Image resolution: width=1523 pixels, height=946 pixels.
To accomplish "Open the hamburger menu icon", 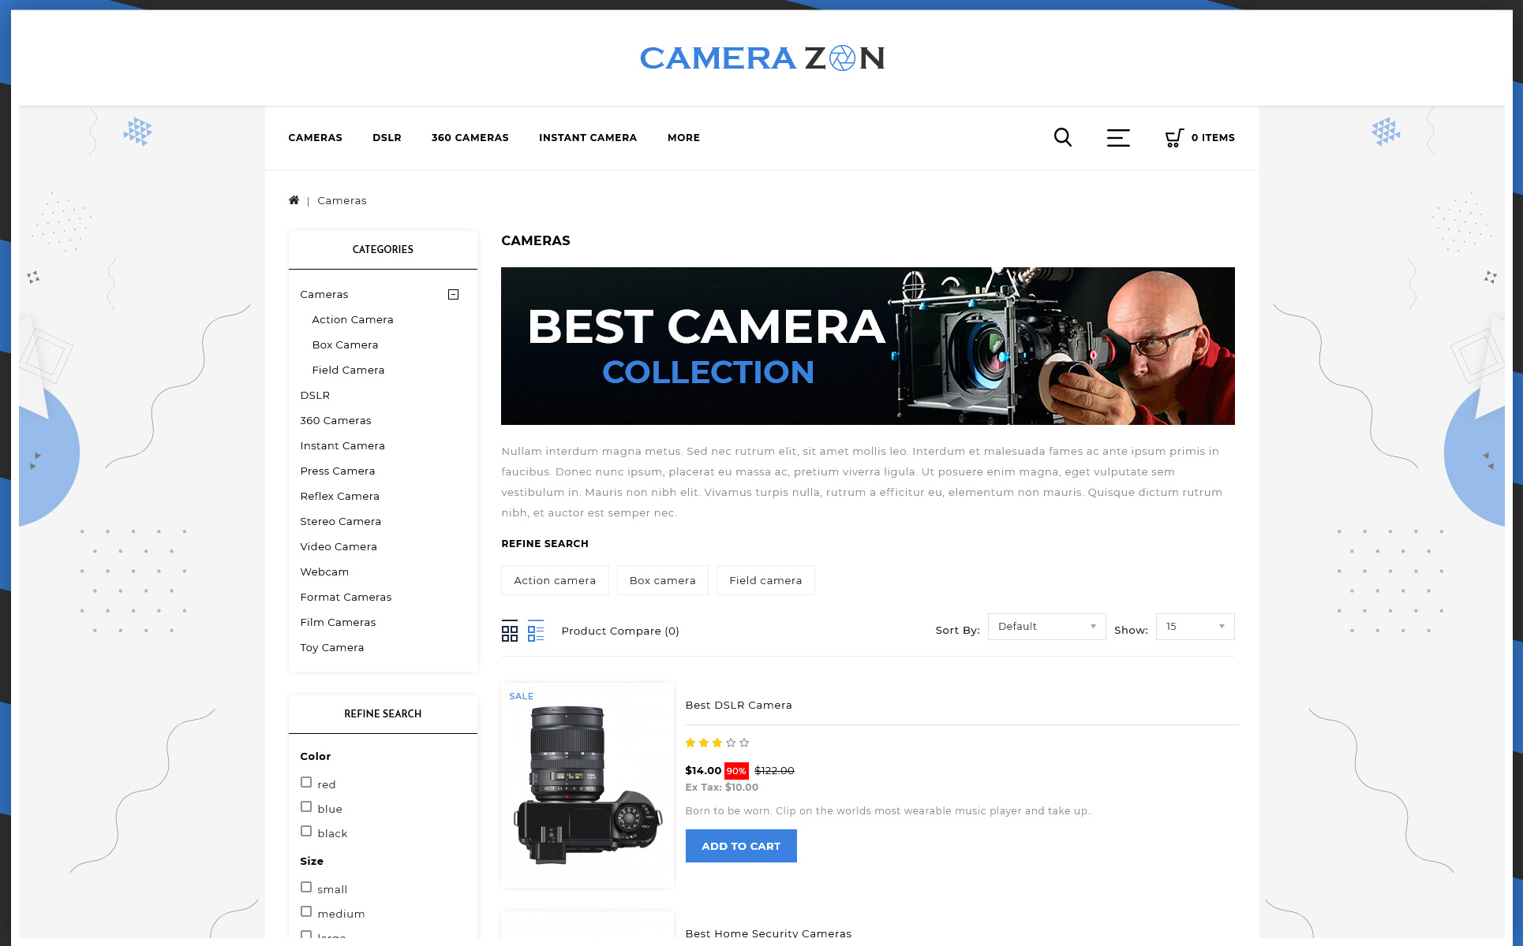I will (1118, 138).
